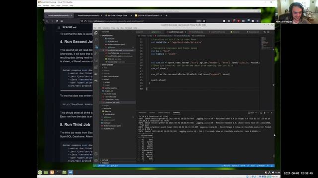
Task: Open a new Firefox tab with plus icon
Action: click(166, 15)
